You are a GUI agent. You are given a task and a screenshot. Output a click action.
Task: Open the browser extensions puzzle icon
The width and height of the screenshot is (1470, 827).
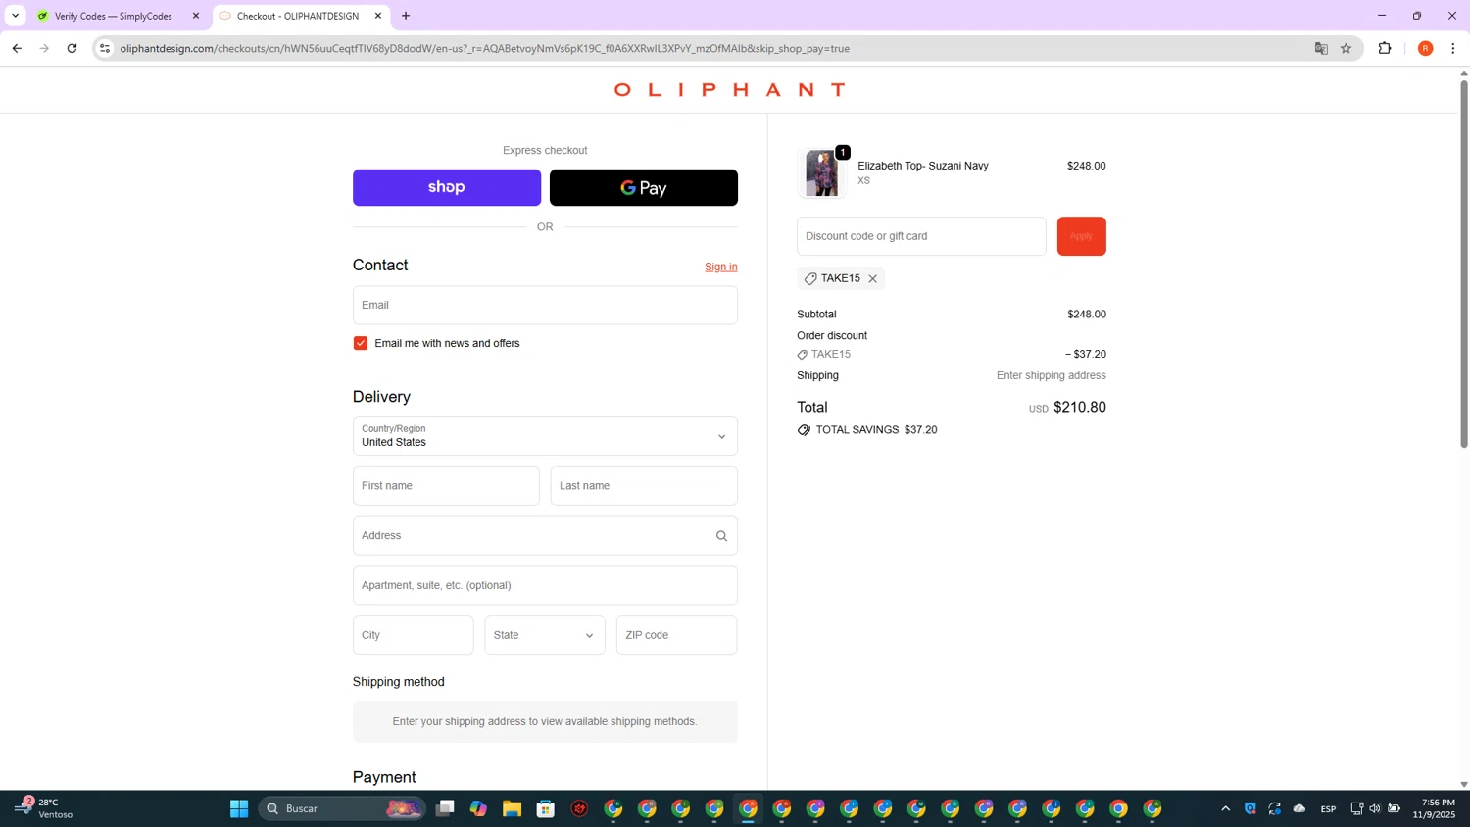[x=1385, y=48]
